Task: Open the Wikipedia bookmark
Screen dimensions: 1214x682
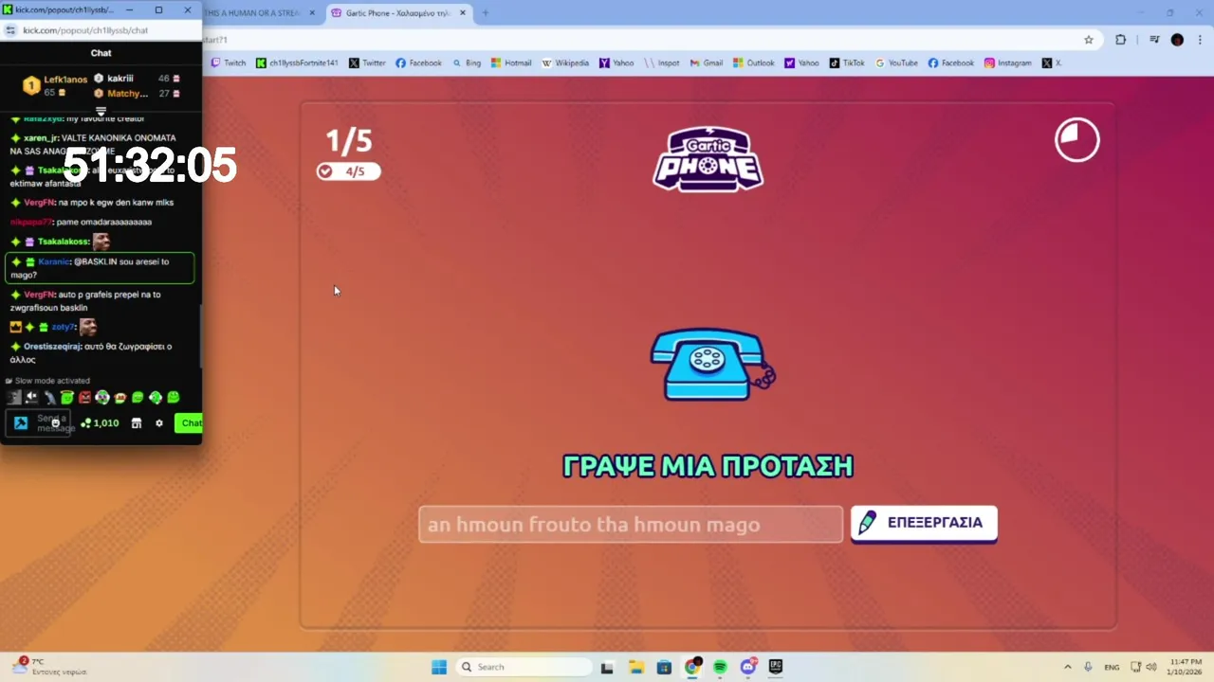Action: click(x=565, y=63)
